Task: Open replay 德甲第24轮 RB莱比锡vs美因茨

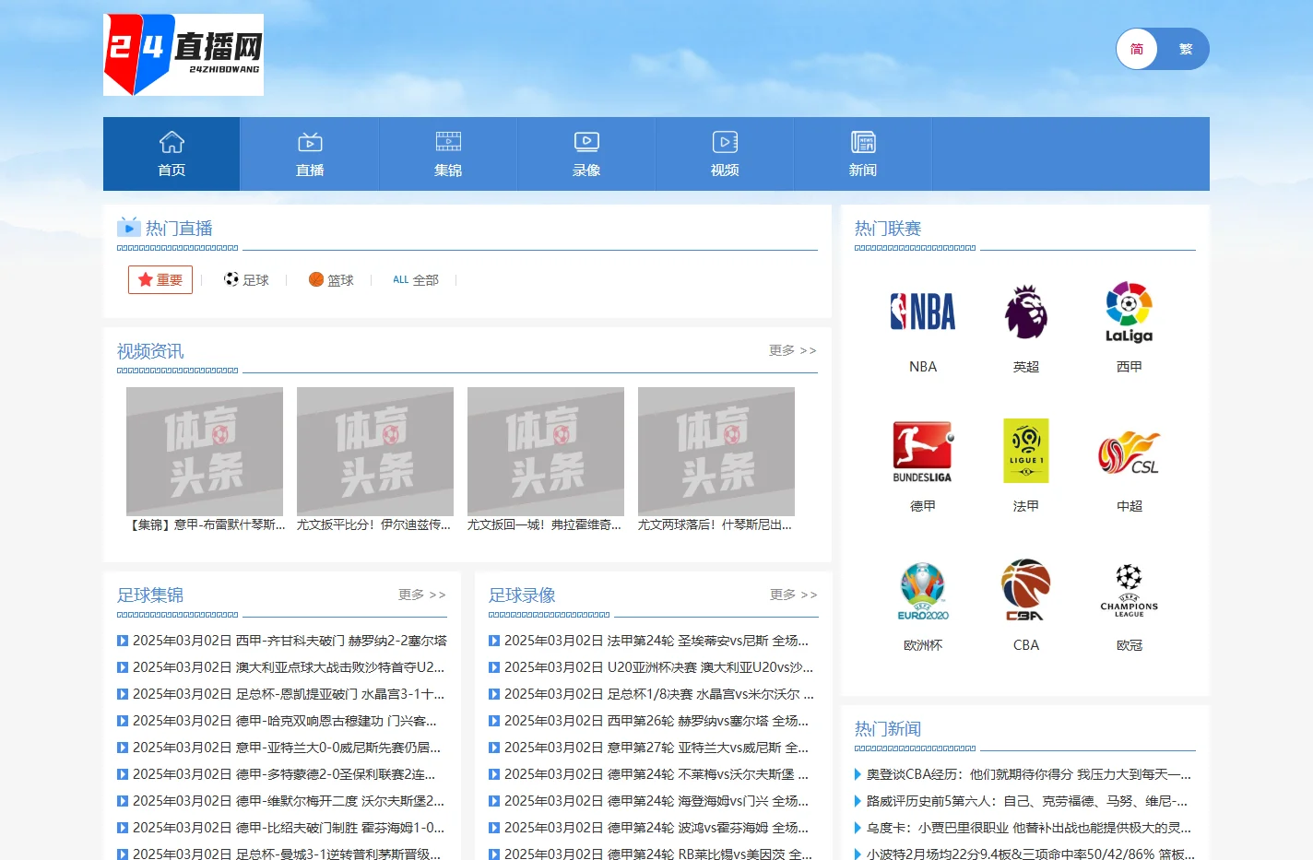Action: pos(658,853)
